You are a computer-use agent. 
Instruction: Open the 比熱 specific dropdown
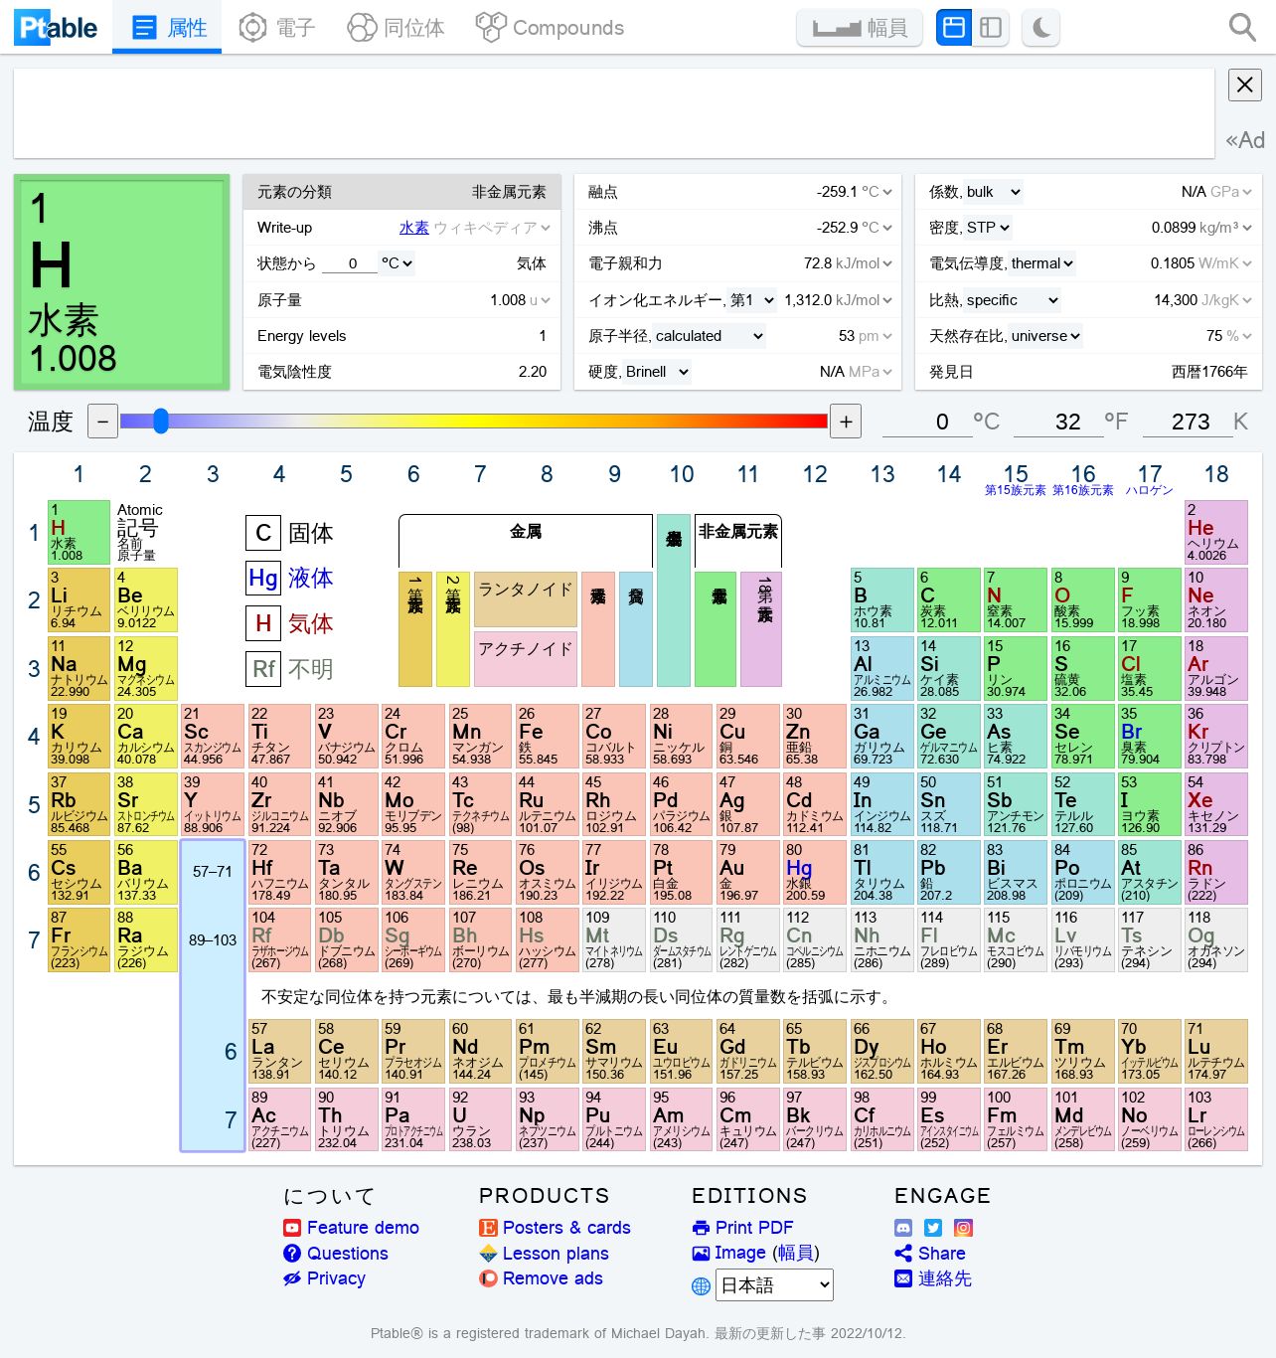pyautogui.click(x=1013, y=300)
